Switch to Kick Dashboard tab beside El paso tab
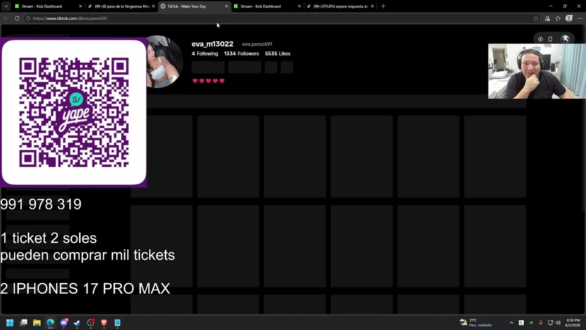This screenshot has height=330, width=586. [48, 6]
